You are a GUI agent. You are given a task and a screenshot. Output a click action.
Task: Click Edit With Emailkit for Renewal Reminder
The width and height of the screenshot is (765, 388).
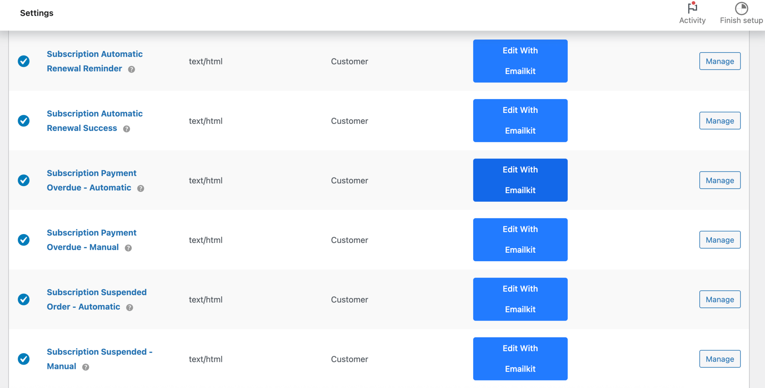[520, 61]
